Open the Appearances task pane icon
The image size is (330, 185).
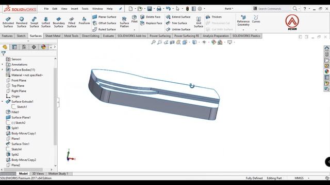tap(326, 71)
